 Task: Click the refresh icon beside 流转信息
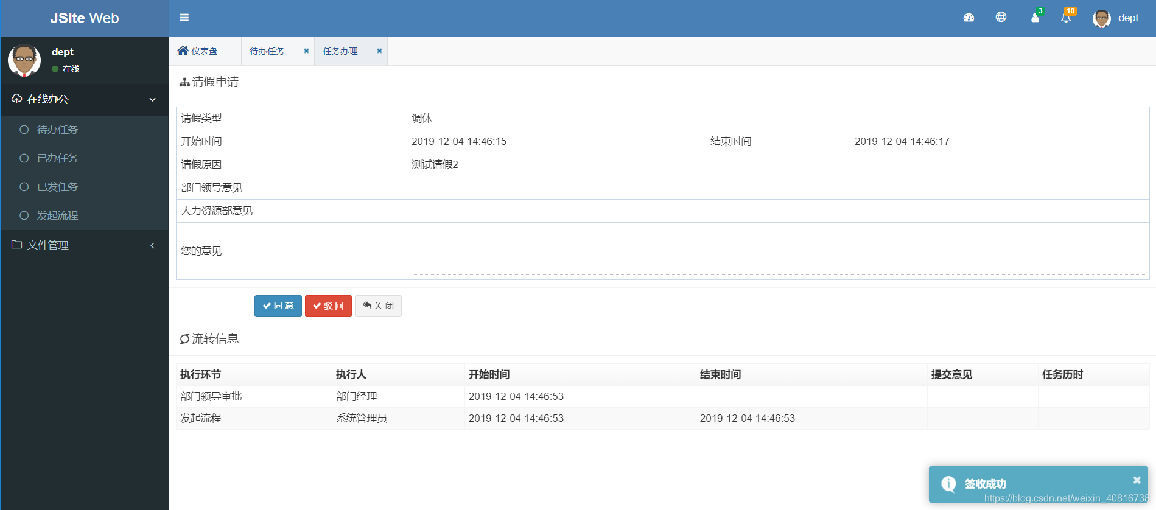pos(184,339)
